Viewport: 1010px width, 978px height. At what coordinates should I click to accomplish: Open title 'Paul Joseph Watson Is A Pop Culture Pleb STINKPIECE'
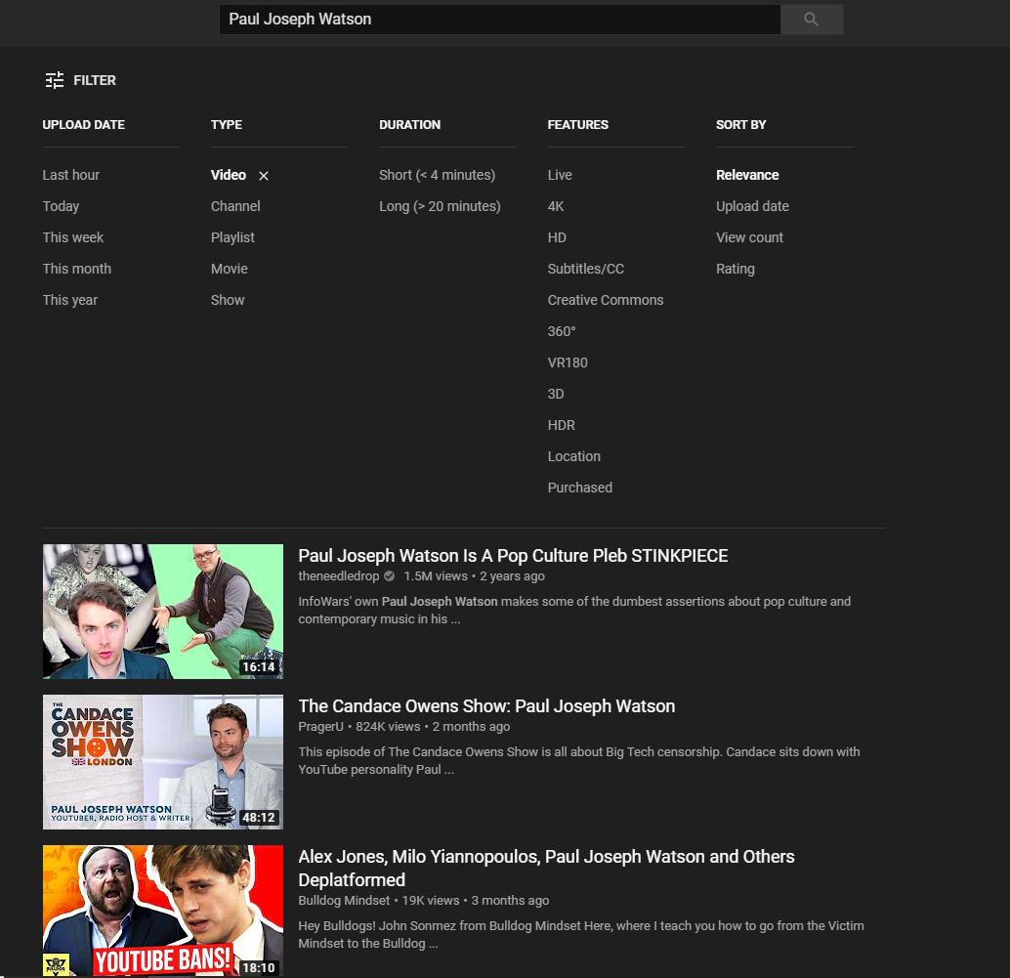(x=513, y=555)
